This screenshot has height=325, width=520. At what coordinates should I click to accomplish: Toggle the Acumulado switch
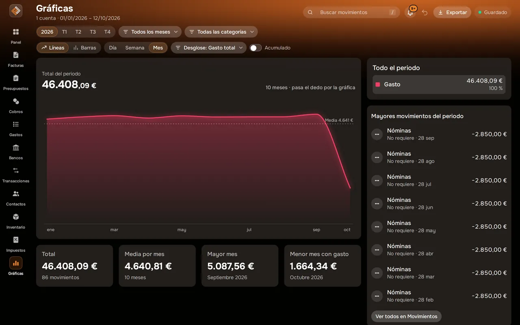coord(256,48)
